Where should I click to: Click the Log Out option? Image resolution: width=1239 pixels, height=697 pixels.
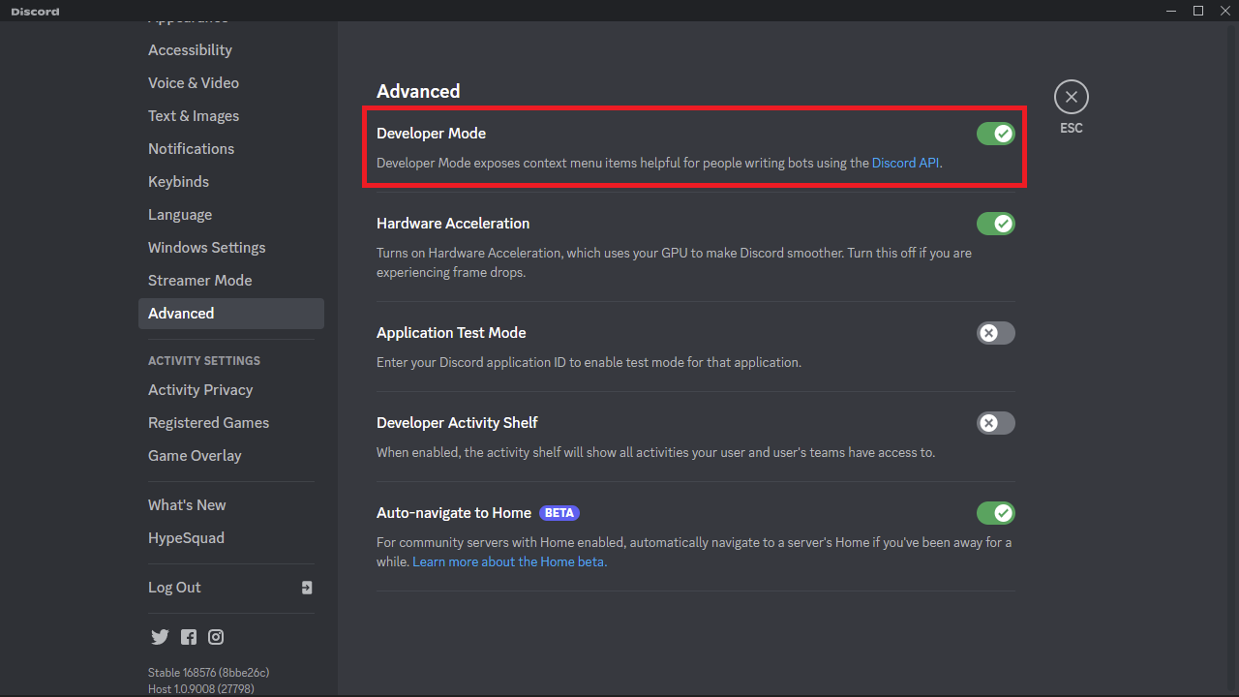230,588
